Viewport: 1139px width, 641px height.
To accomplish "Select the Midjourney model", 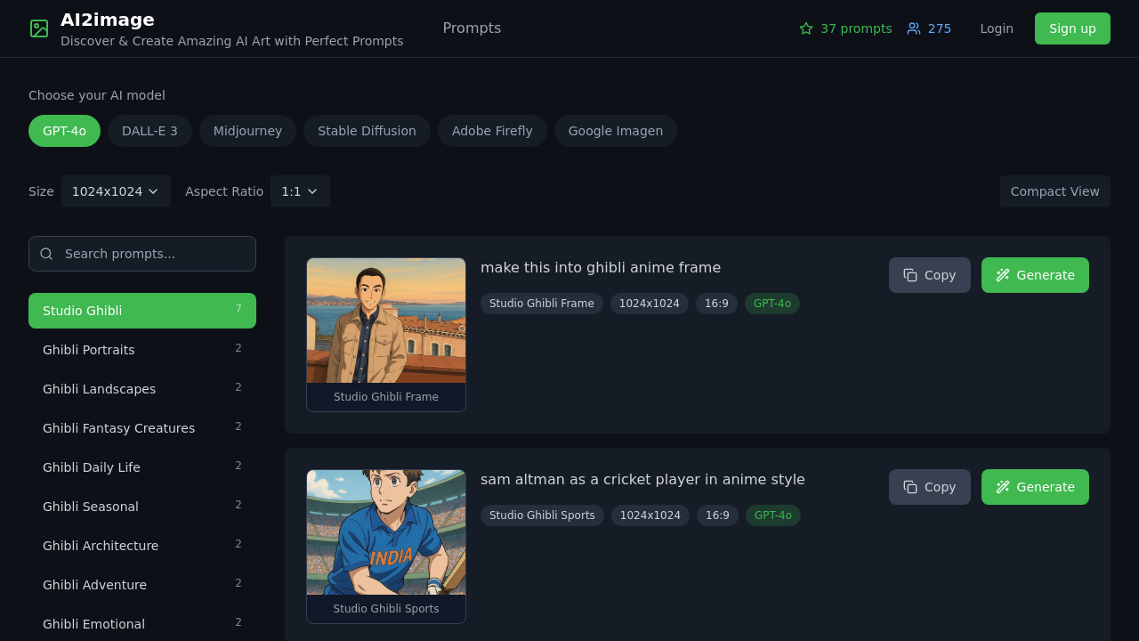I will point(247,131).
